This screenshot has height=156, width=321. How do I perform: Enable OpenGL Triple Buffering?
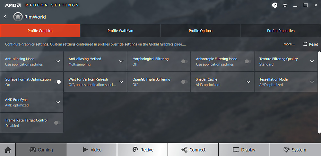click(x=184, y=82)
